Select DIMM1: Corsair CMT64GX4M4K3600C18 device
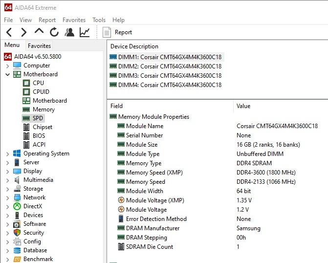 (x=167, y=57)
